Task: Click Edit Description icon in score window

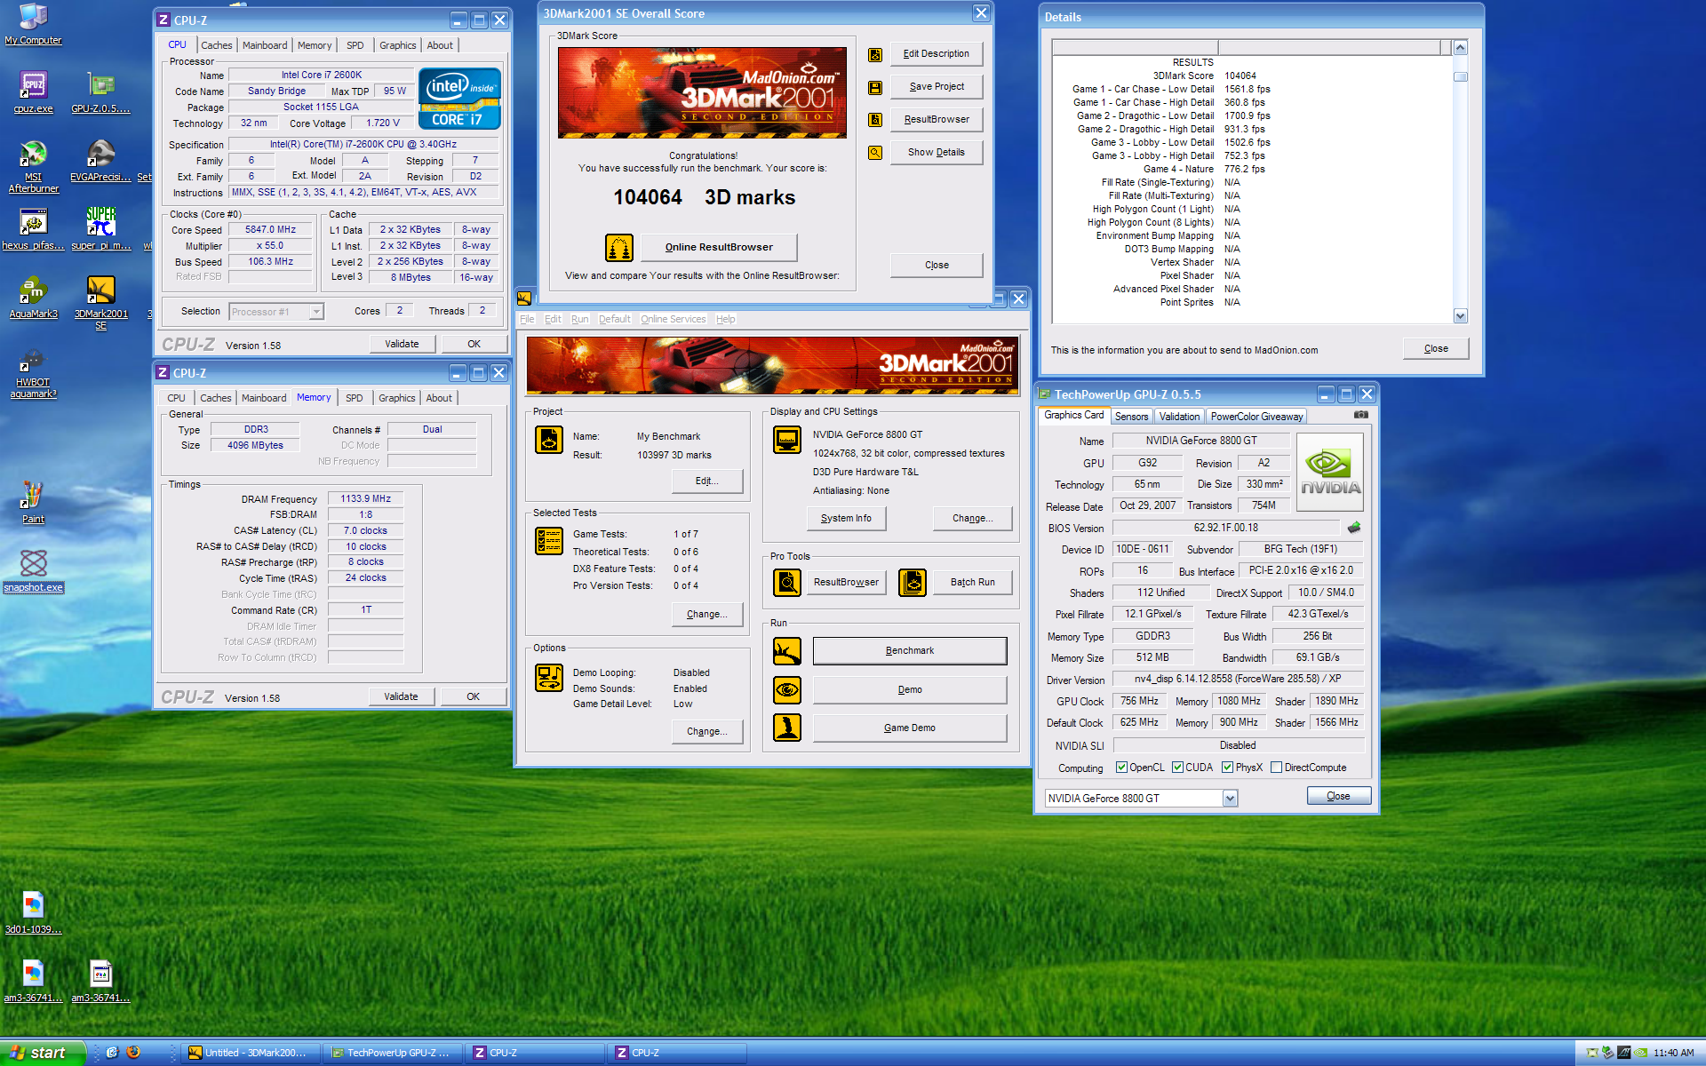Action: pos(875,54)
